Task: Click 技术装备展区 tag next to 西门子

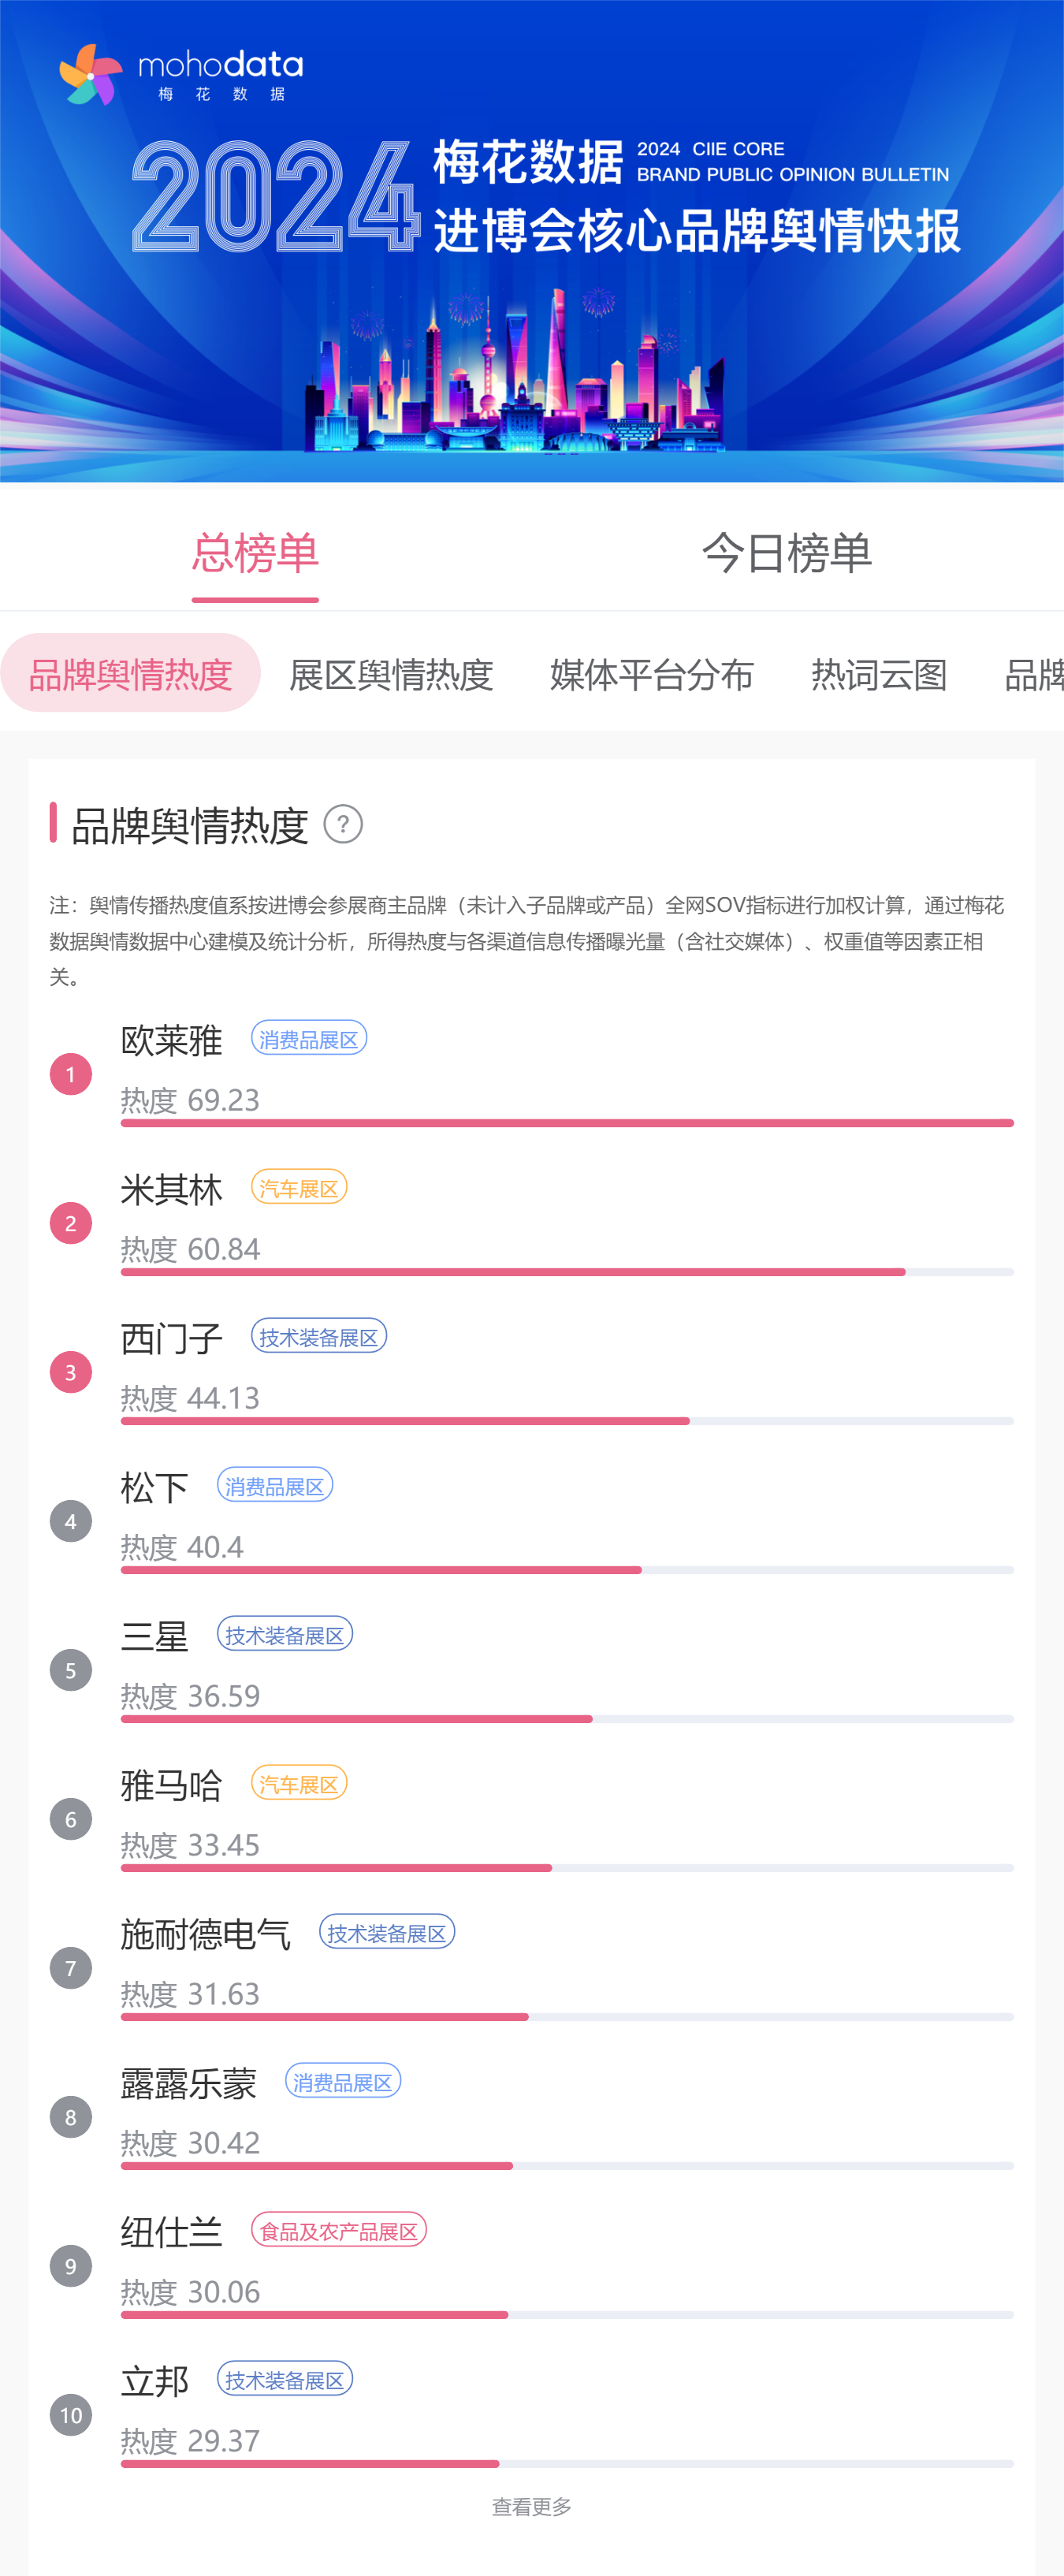Action: [319, 1337]
